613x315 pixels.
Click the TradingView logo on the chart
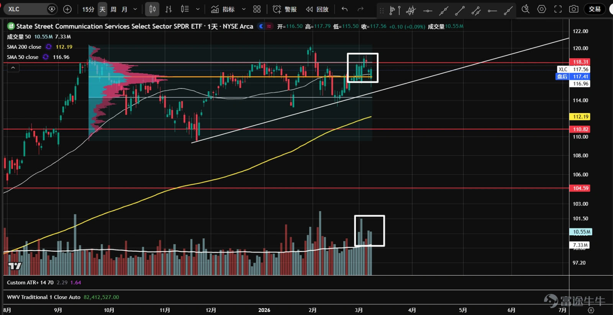pos(15,266)
